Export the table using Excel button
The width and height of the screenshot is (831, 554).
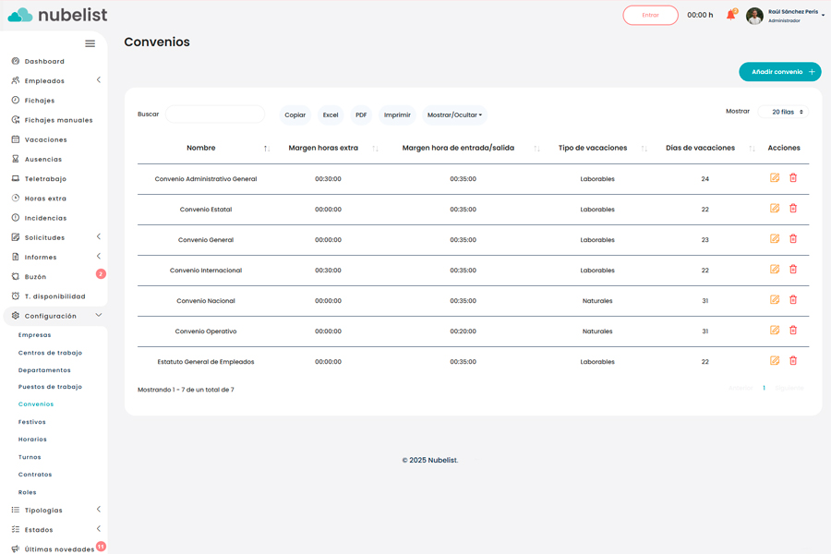(x=331, y=115)
